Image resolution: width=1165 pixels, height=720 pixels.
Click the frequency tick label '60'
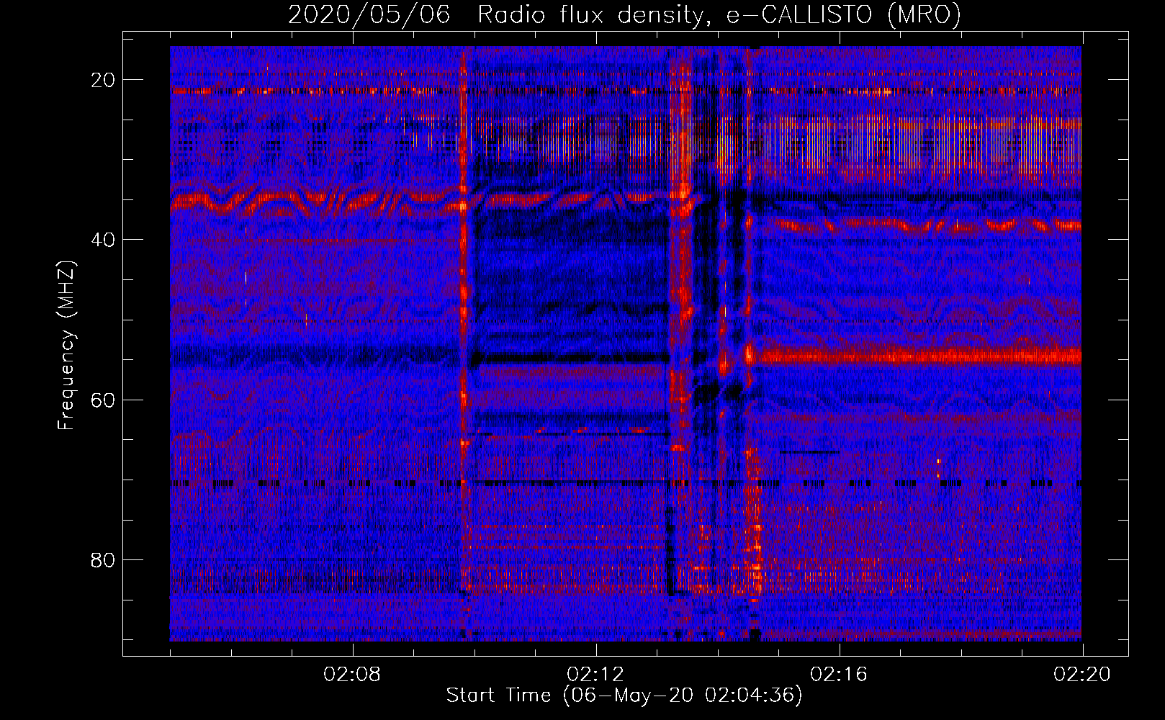point(104,400)
